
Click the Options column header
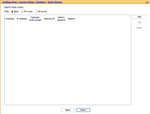[71, 19]
